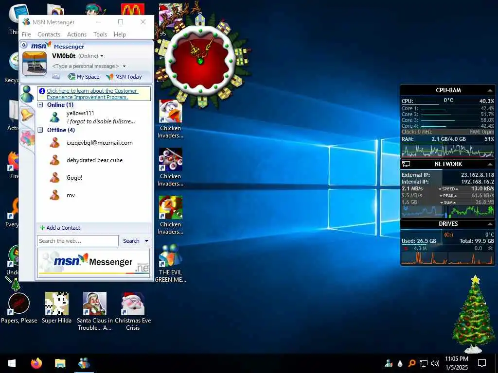This screenshot has width=498, height=373.
Task: Click the Search the web input field
Action: point(78,241)
